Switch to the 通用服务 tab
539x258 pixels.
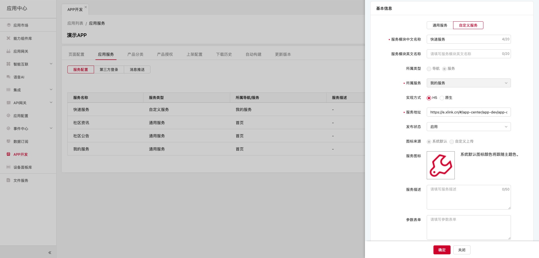pos(440,25)
